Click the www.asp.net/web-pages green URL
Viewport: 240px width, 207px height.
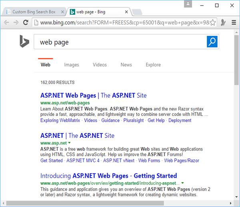coord(65,103)
